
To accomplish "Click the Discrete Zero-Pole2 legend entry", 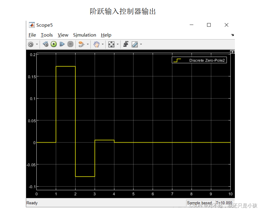I will click(199, 60).
